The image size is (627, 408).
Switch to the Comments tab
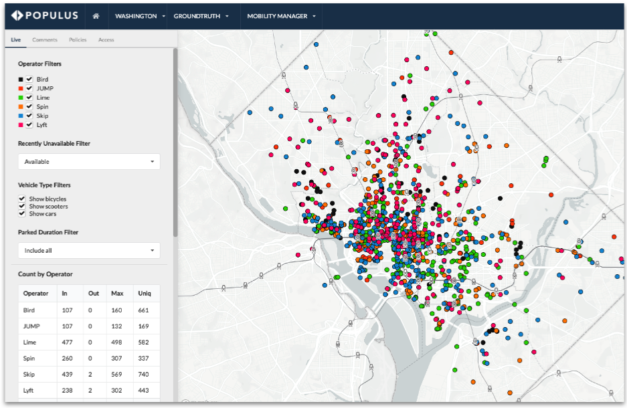pyautogui.click(x=45, y=39)
